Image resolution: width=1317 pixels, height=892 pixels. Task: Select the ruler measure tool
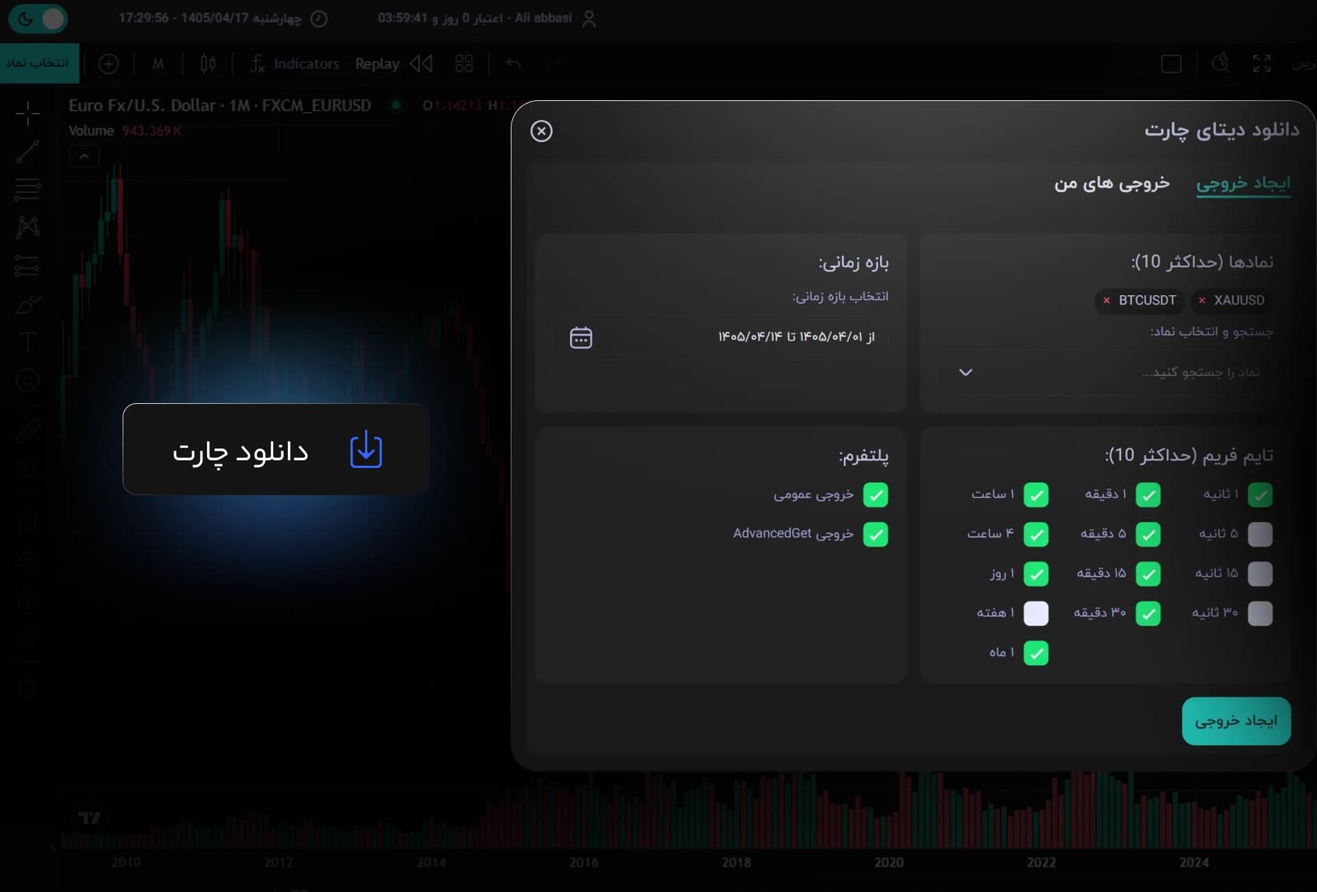click(x=28, y=431)
